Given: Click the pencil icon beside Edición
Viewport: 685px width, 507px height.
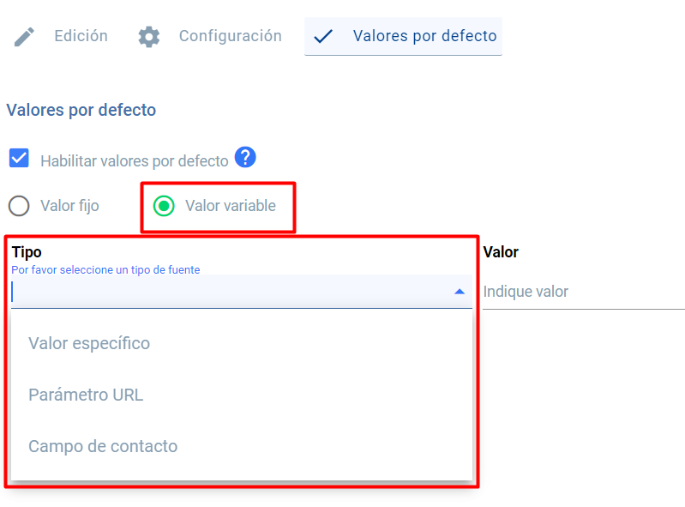Looking at the screenshot, I should tap(24, 37).
